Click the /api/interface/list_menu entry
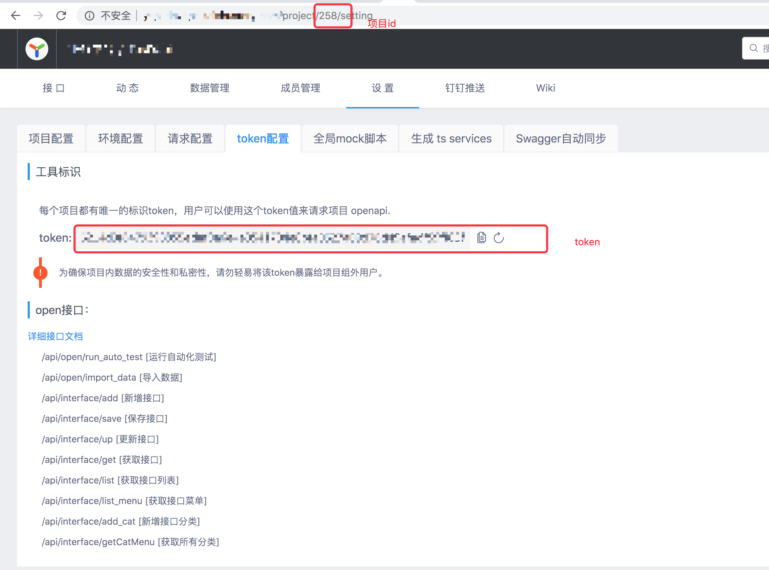The height and width of the screenshot is (570, 769). (x=124, y=501)
